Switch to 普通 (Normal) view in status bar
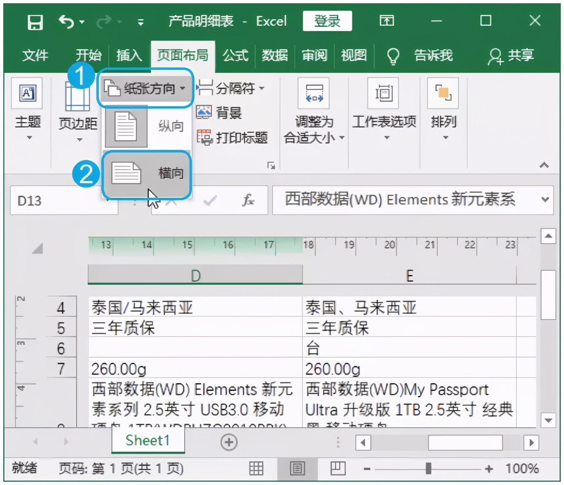The width and height of the screenshot is (564, 485). pyautogui.click(x=256, y=468)
